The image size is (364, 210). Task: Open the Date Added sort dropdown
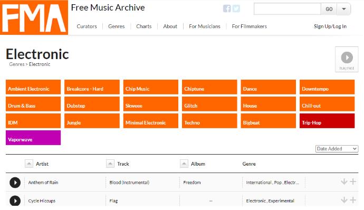pyautogui.click(x=337, y=149)
